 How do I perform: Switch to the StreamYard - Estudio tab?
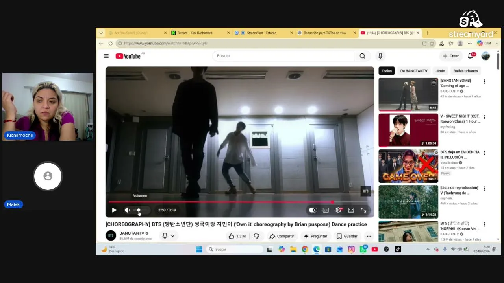click(x=263, y=33)
